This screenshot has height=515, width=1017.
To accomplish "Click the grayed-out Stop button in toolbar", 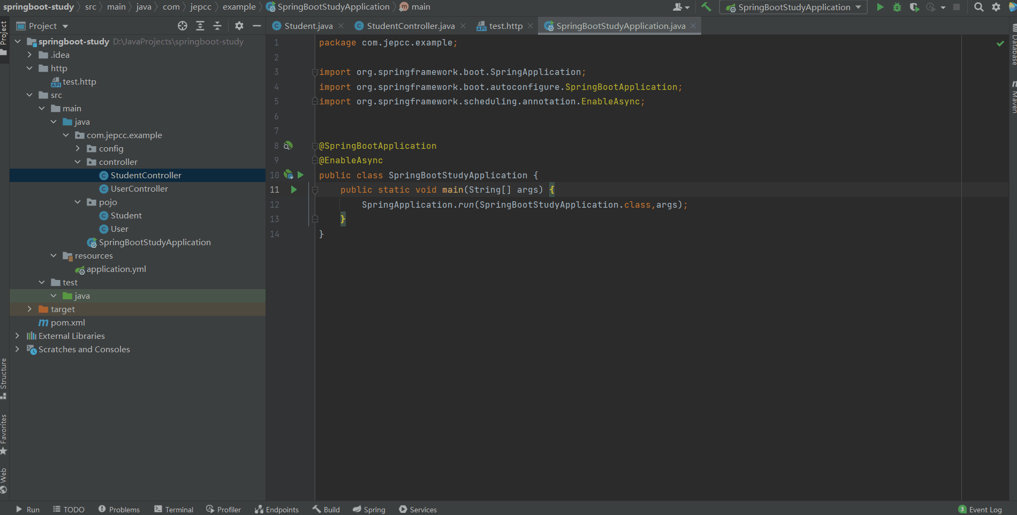I will coord(957,7).
